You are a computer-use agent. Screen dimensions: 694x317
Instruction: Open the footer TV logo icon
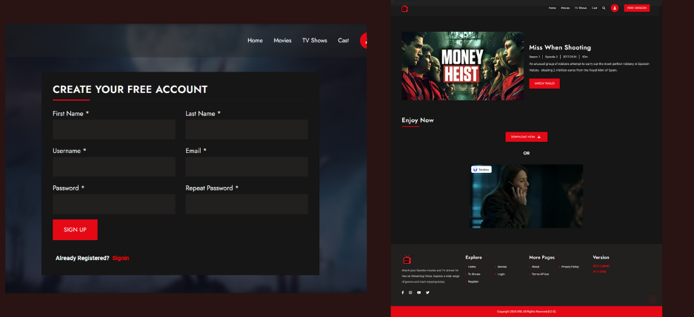click(407, 259)
